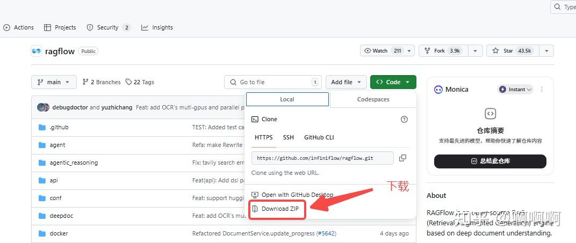Click the Monica logo icon
The width and height of the screenshot is (576, 243).
coord(438,90)
